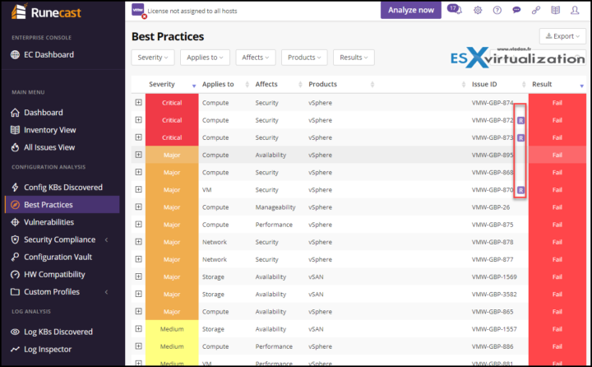The width and height of the screenshot is (592, 367).
Task: Click the vSAN product cell for VMW-GBP-3582
Action: 316,294
